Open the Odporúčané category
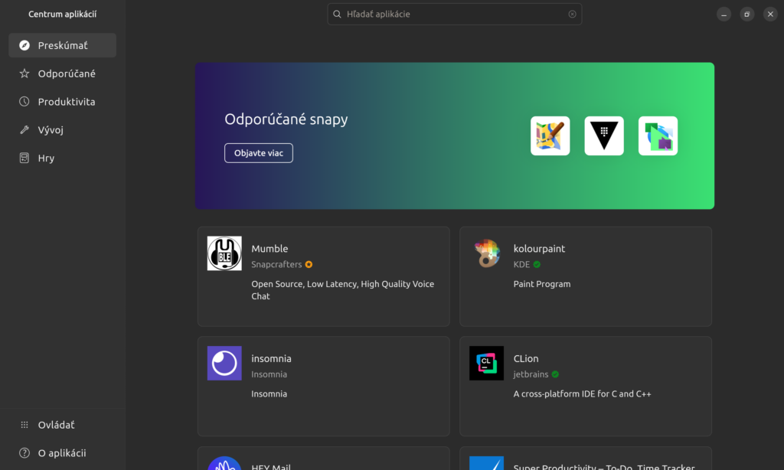This screenshot has height=470, width=784. 63,73
